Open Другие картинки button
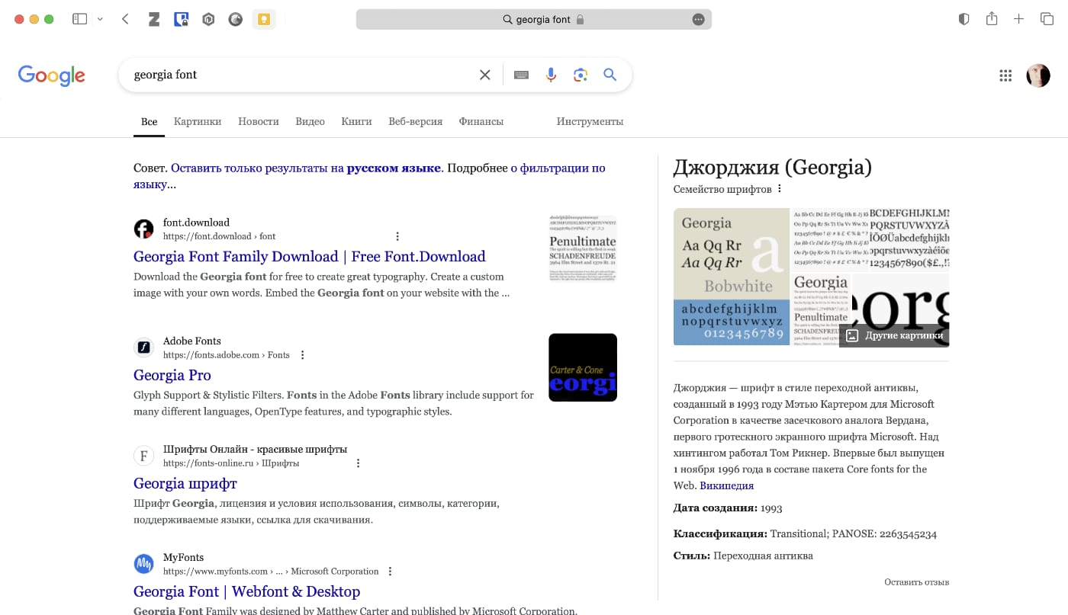This screenshot has height=615, width=1068. (x=894, y=335)
